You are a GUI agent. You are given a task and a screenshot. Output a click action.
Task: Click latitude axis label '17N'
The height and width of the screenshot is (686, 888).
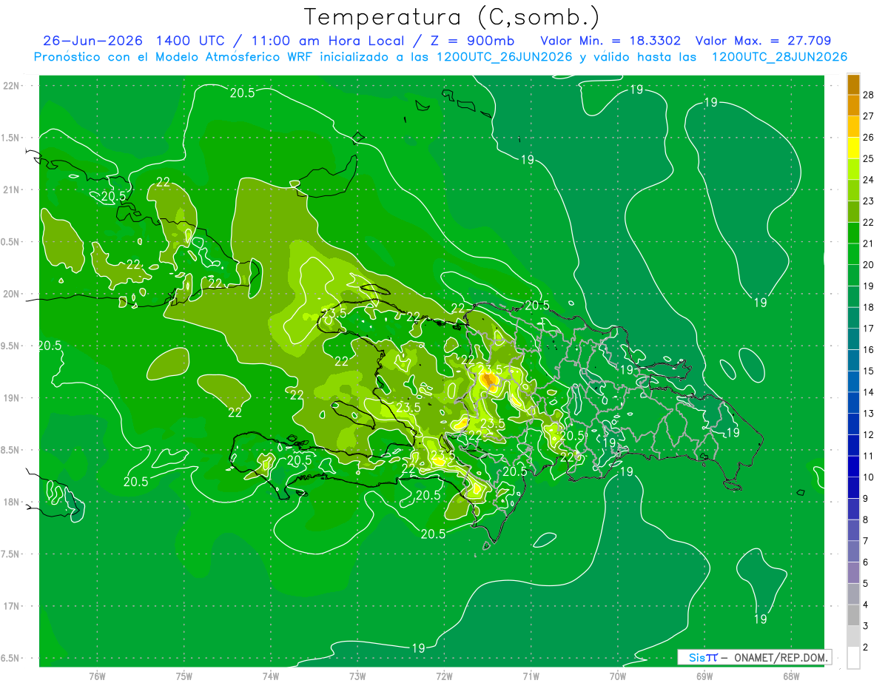pyautogui.click(x=12, y=606)
